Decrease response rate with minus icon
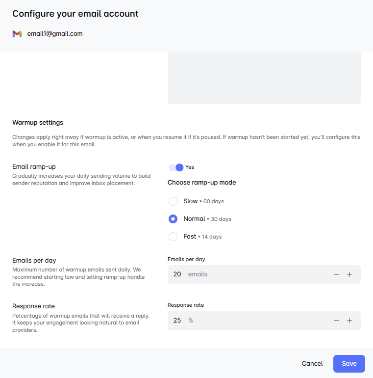373x378 pixels. [x=337, y=321]
